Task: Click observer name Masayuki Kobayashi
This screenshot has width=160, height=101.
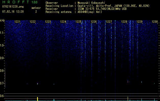Action: tap(91, 3)
